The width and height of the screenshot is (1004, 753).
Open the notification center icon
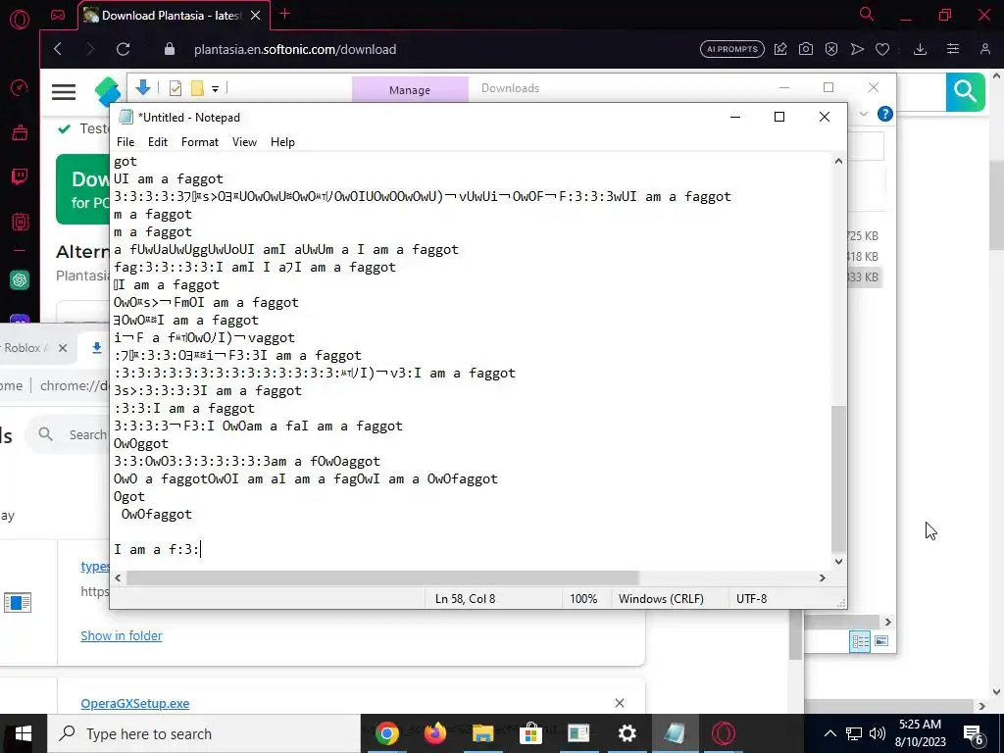974,733
